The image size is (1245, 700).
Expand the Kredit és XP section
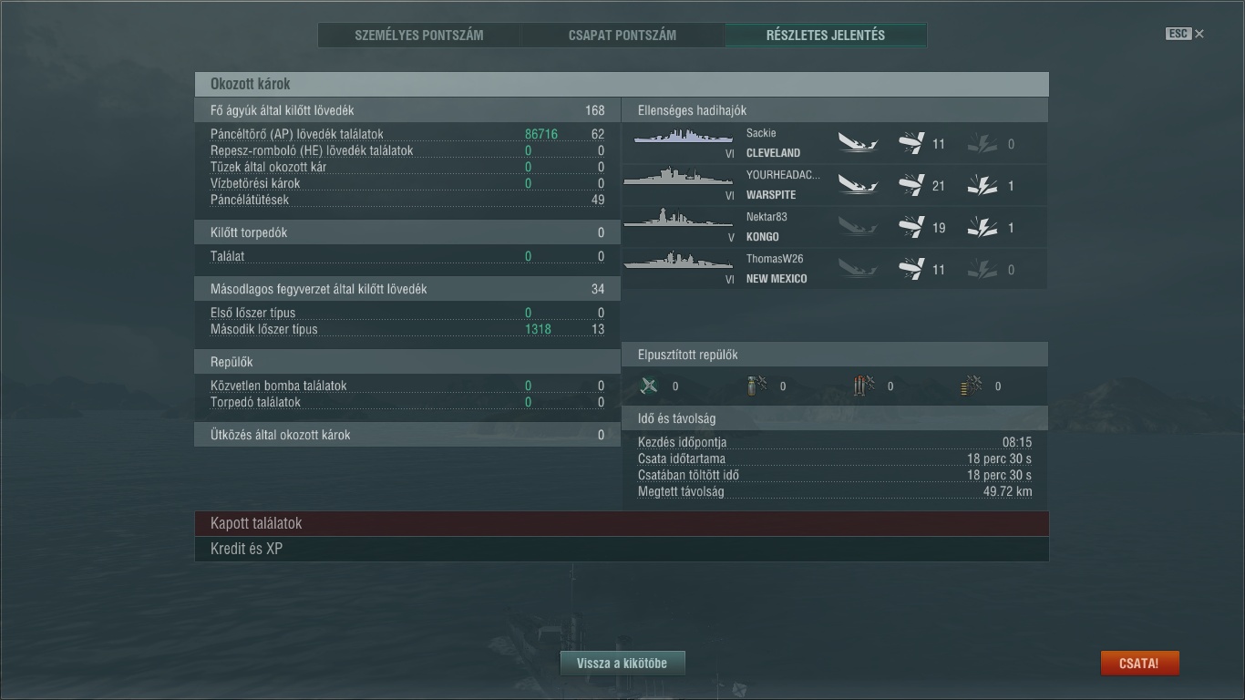[622, 549]
